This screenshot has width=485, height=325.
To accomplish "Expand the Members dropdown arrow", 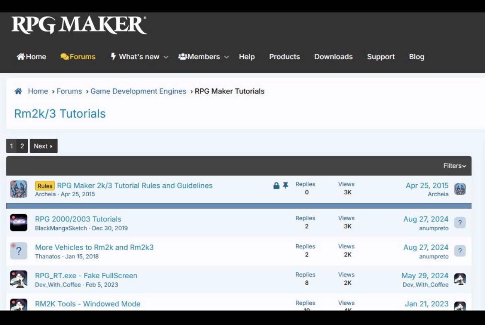I will point(226,57).
